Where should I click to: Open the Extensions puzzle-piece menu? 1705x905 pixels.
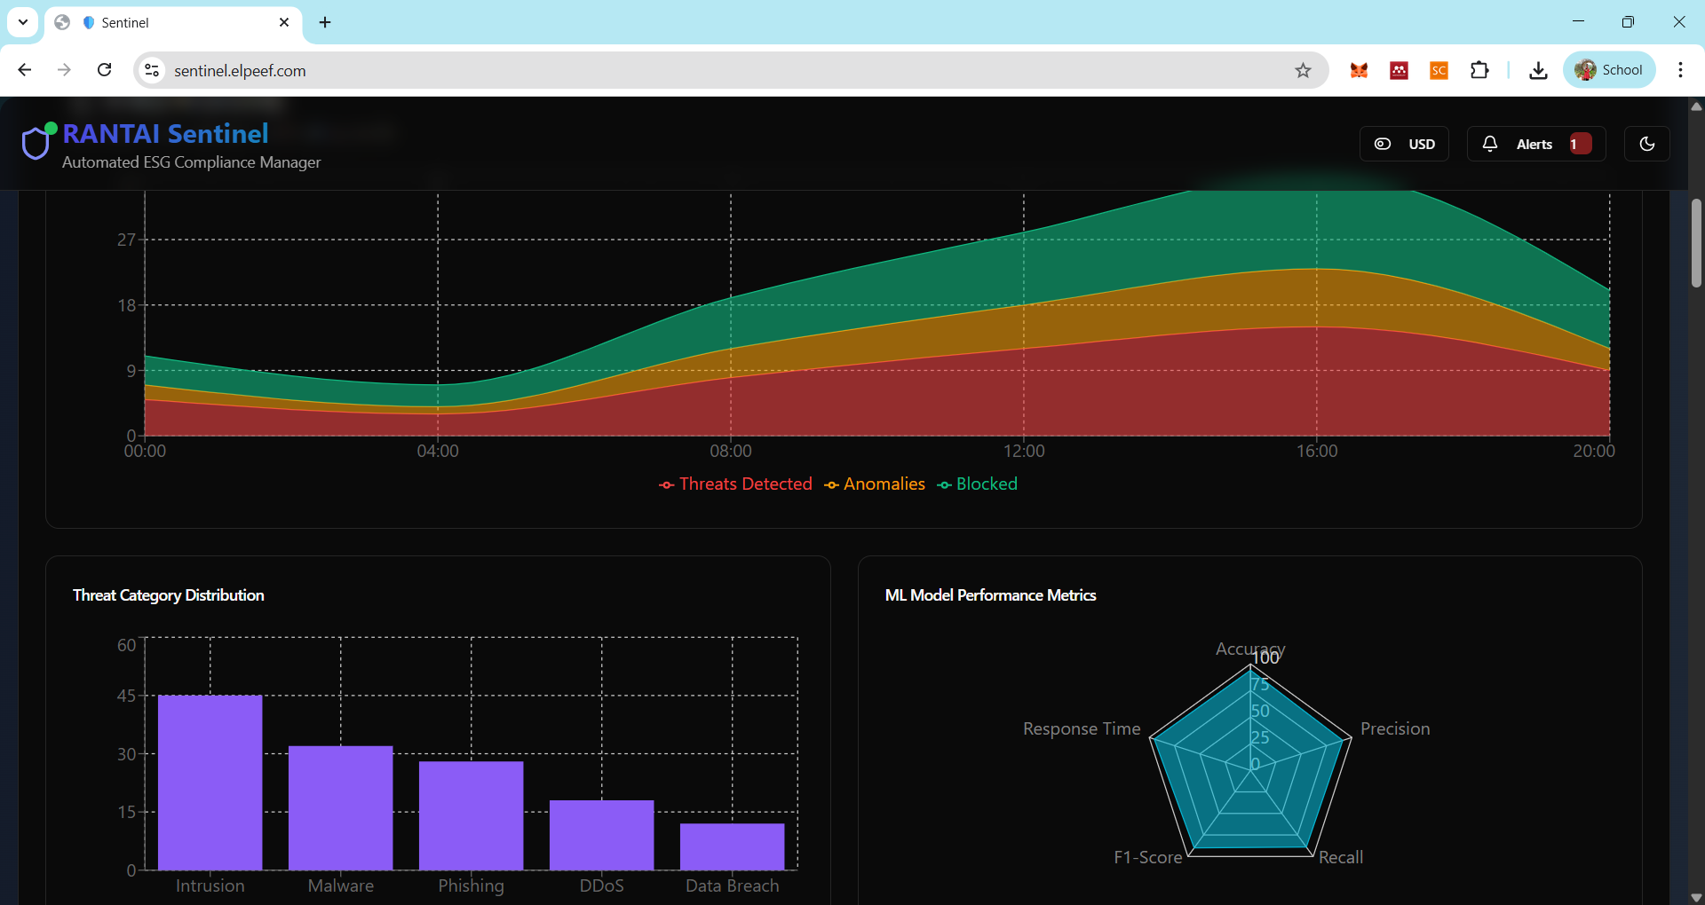click(1479, 70)
